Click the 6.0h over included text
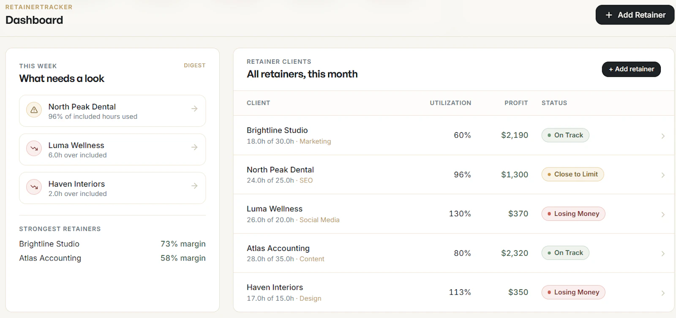Viewport: 676px width, 318px height. [x=77, y=155]
